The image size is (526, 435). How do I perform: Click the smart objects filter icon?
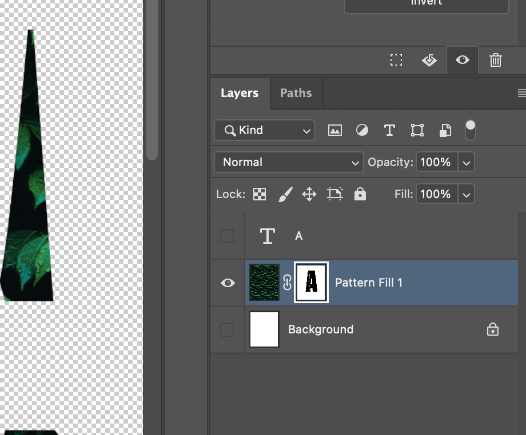coord(445,130)
